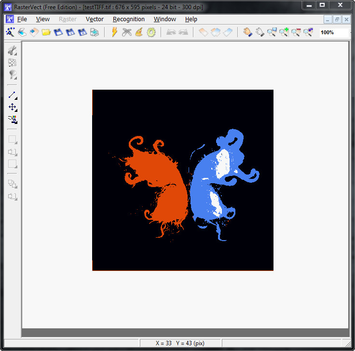The image size is (355, 351).
Task: Click the RasterVect icon in the title bar
Action: pyautogui.click(x=8, y=7)
